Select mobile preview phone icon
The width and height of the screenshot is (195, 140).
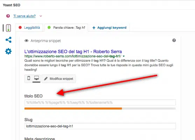[29, 78]
